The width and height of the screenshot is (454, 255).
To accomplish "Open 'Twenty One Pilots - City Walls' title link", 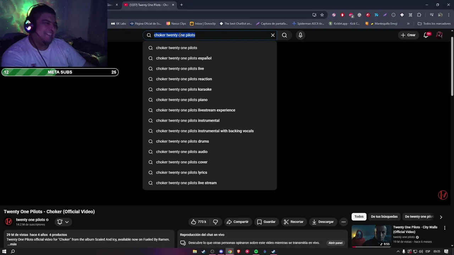I will pos(415,229).
